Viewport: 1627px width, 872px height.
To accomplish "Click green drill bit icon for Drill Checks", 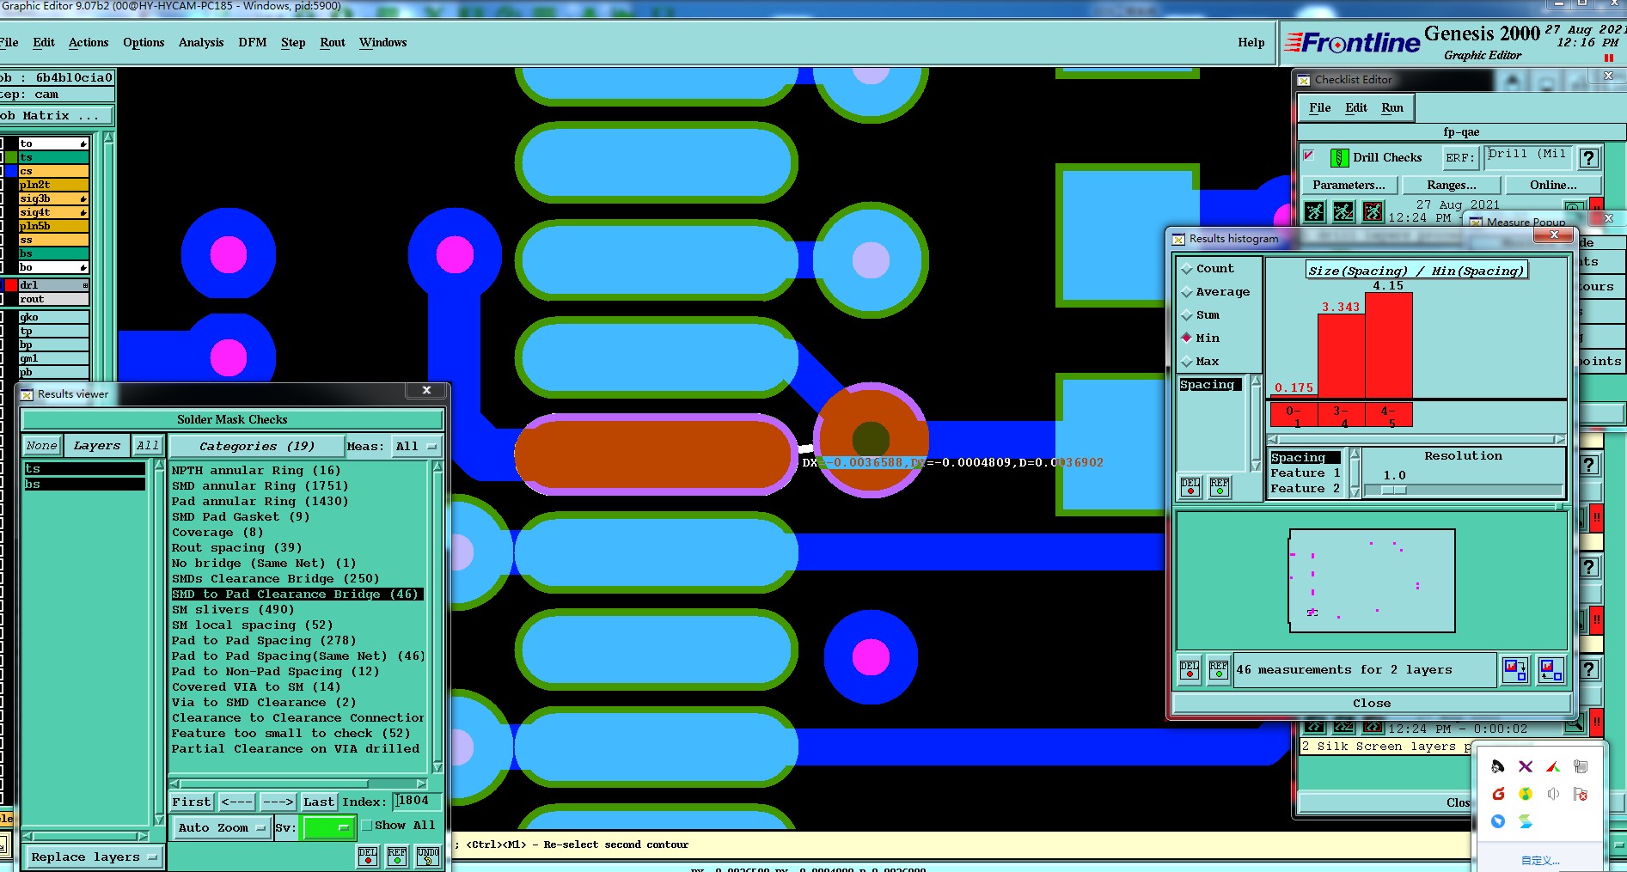I will [x=1339, y=157].
